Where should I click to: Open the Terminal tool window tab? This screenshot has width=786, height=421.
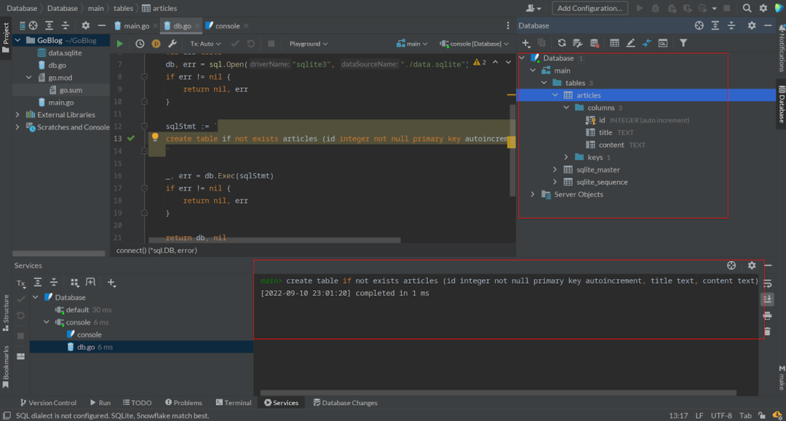pyautogui.click(x=234, y=403)
